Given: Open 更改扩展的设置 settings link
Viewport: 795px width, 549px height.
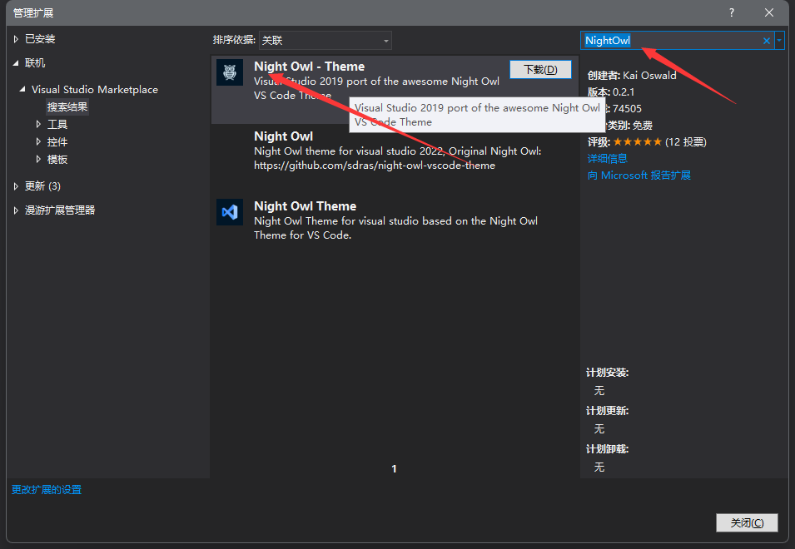Looking at the screenshot, I should (46, 490).
